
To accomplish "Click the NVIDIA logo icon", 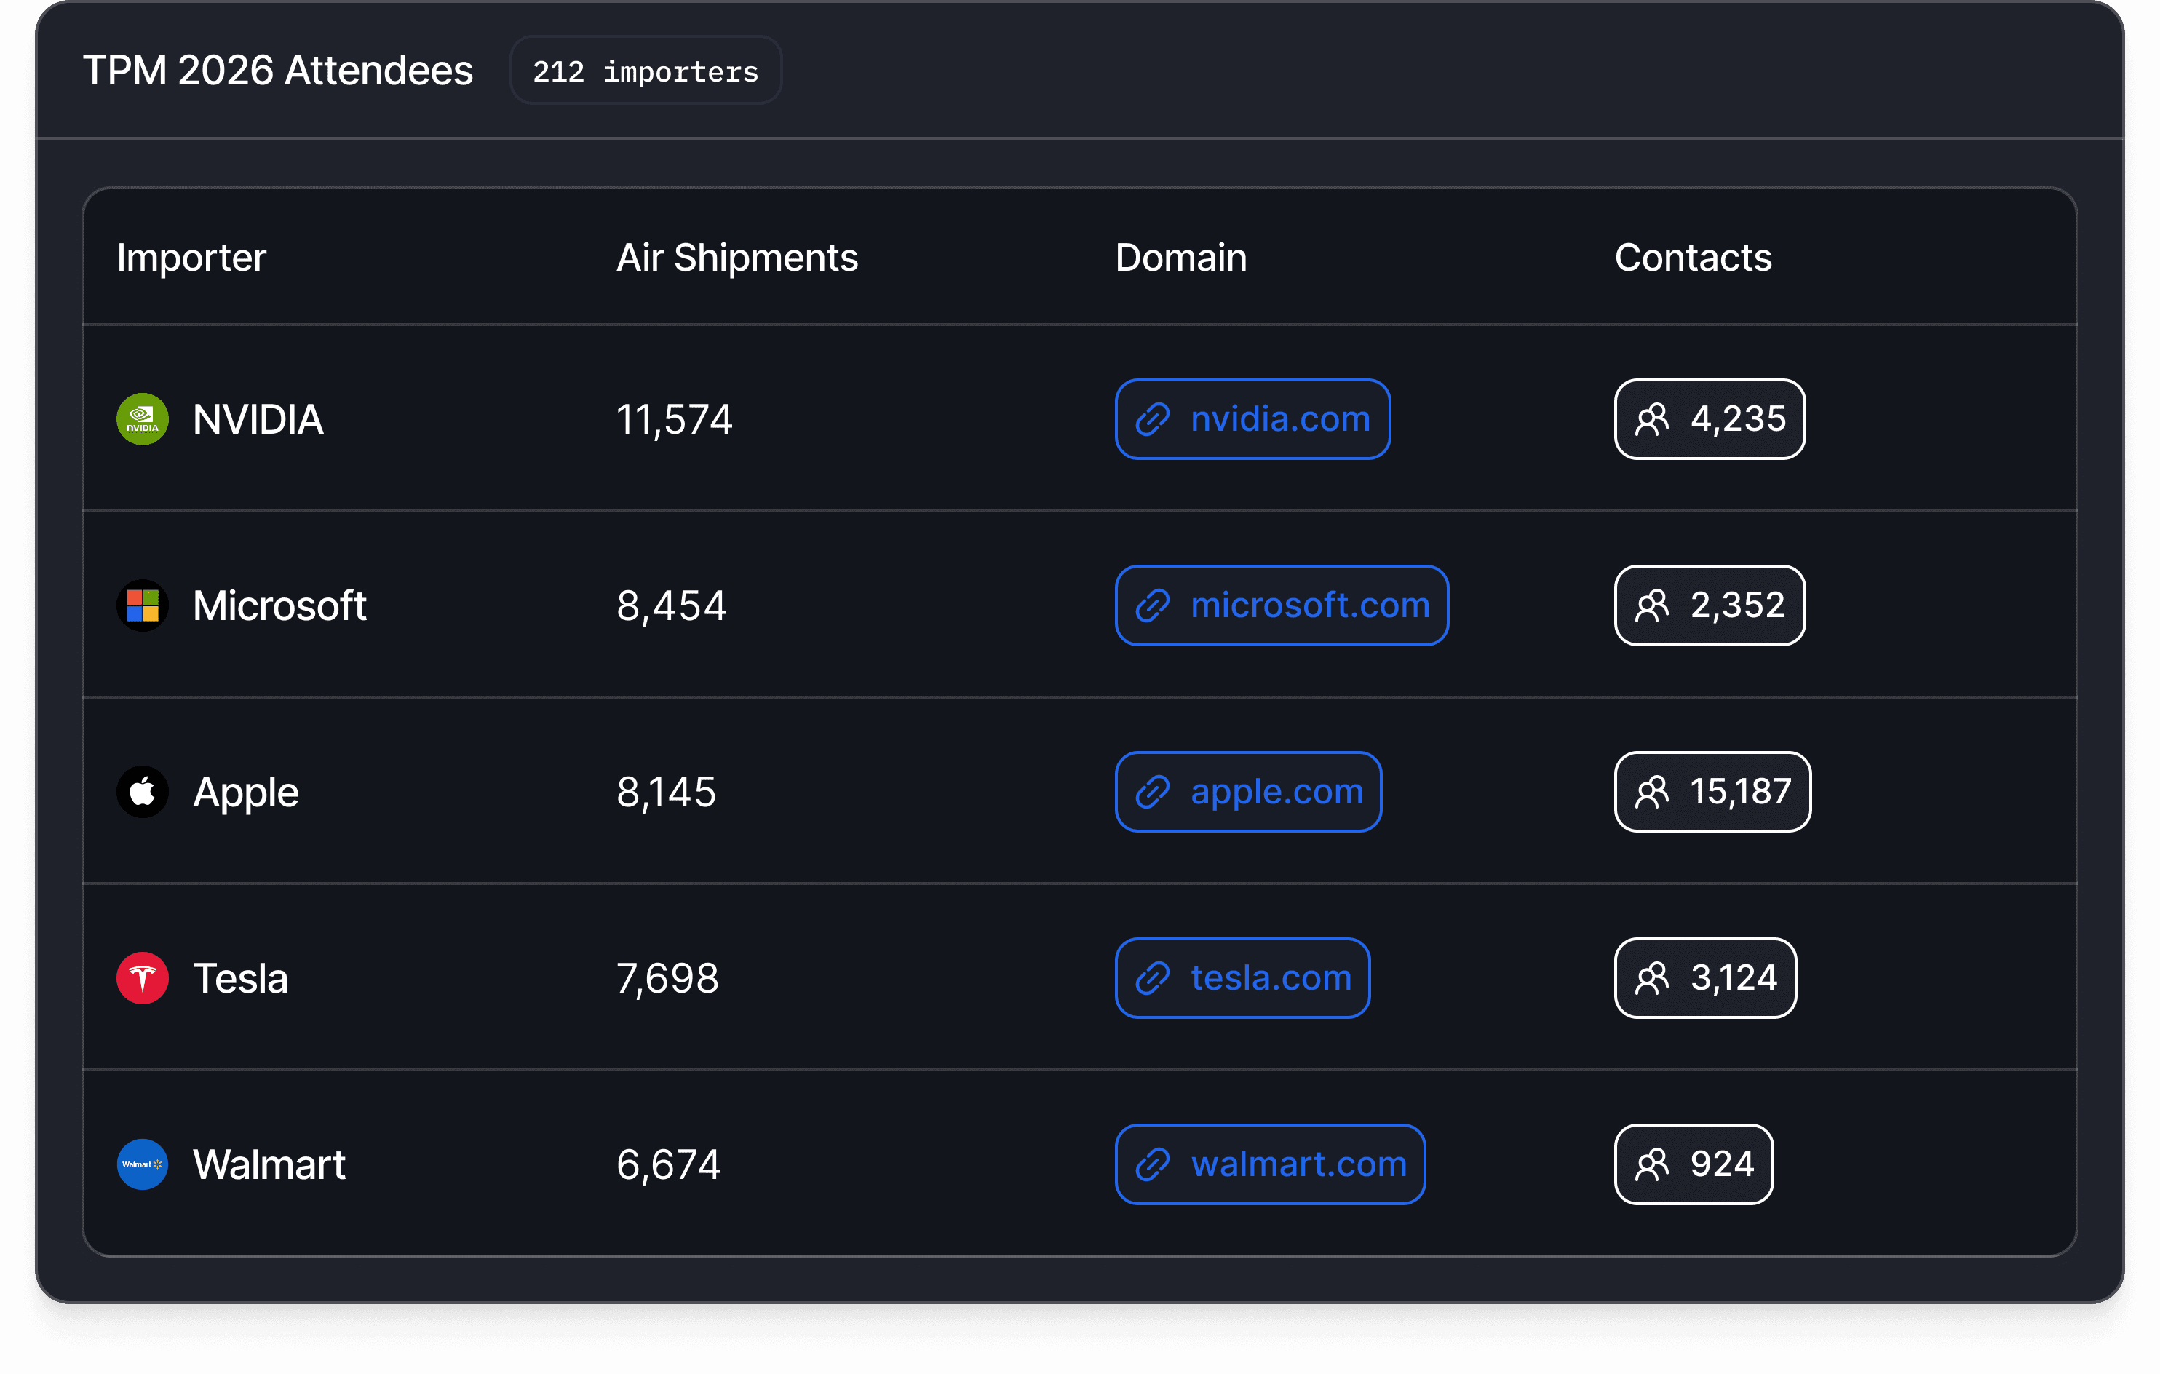I will [142, 419].
